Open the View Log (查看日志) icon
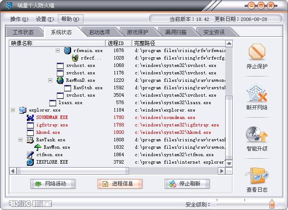 257,176
